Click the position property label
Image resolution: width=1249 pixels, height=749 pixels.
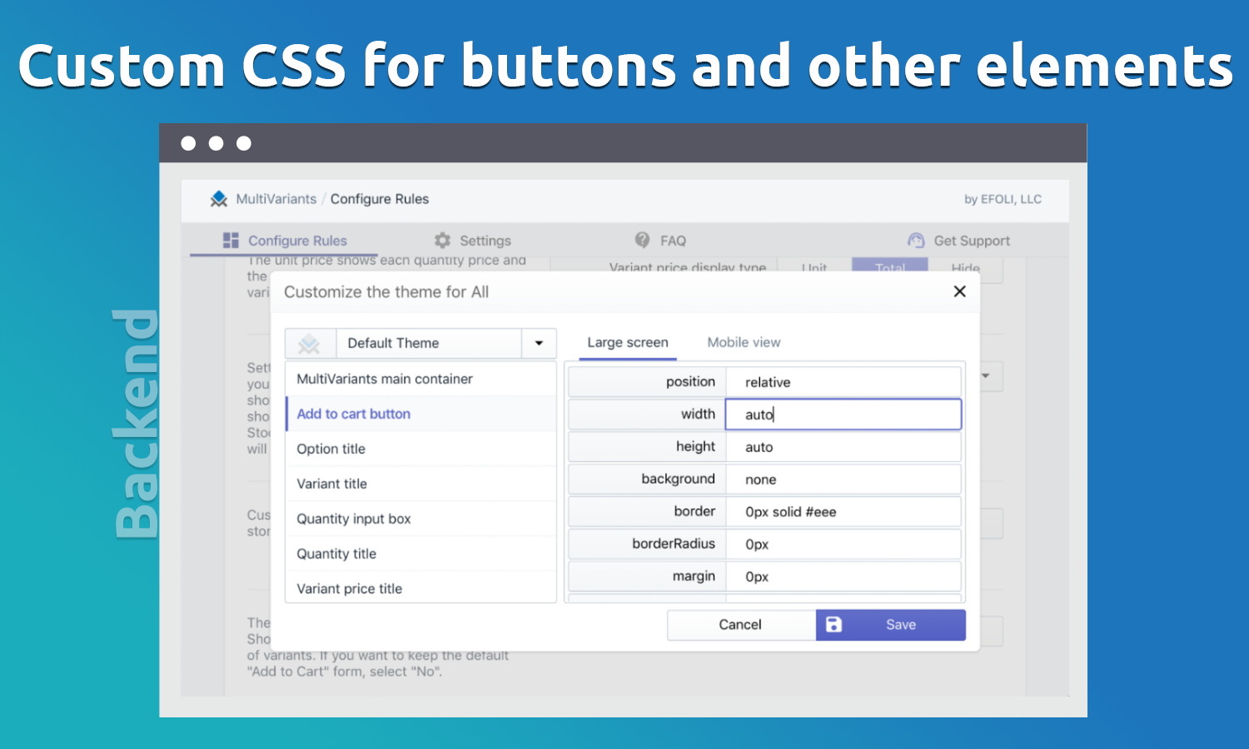click(x=690, y=381)
